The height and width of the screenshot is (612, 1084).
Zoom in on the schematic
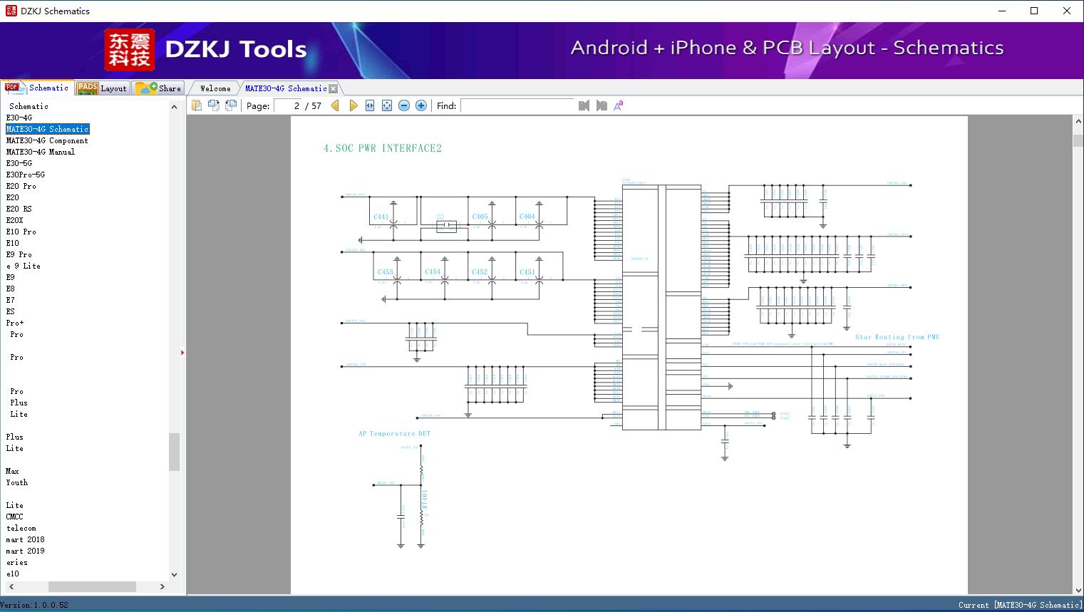(421, 105)
